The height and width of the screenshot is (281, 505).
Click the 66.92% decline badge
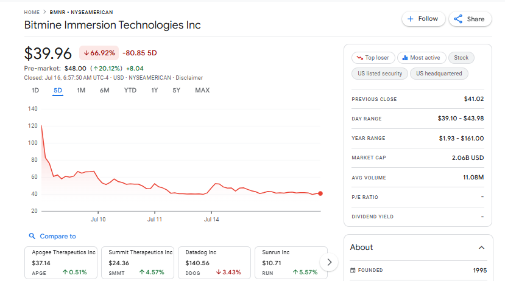click(x=99, y=53)
